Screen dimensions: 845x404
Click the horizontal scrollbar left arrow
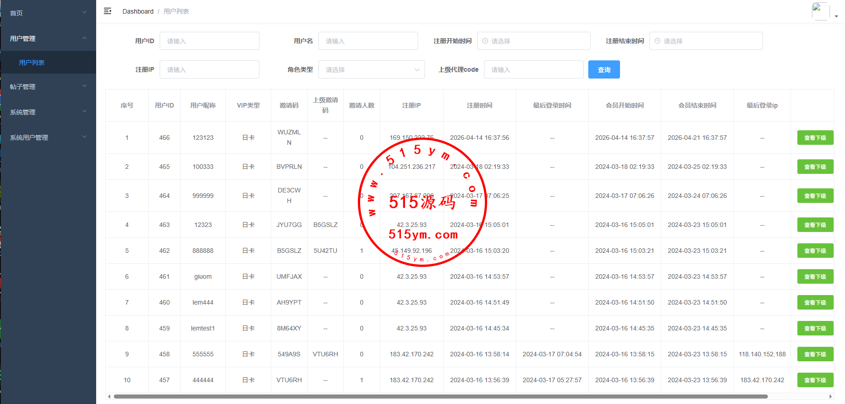(109, 396)
